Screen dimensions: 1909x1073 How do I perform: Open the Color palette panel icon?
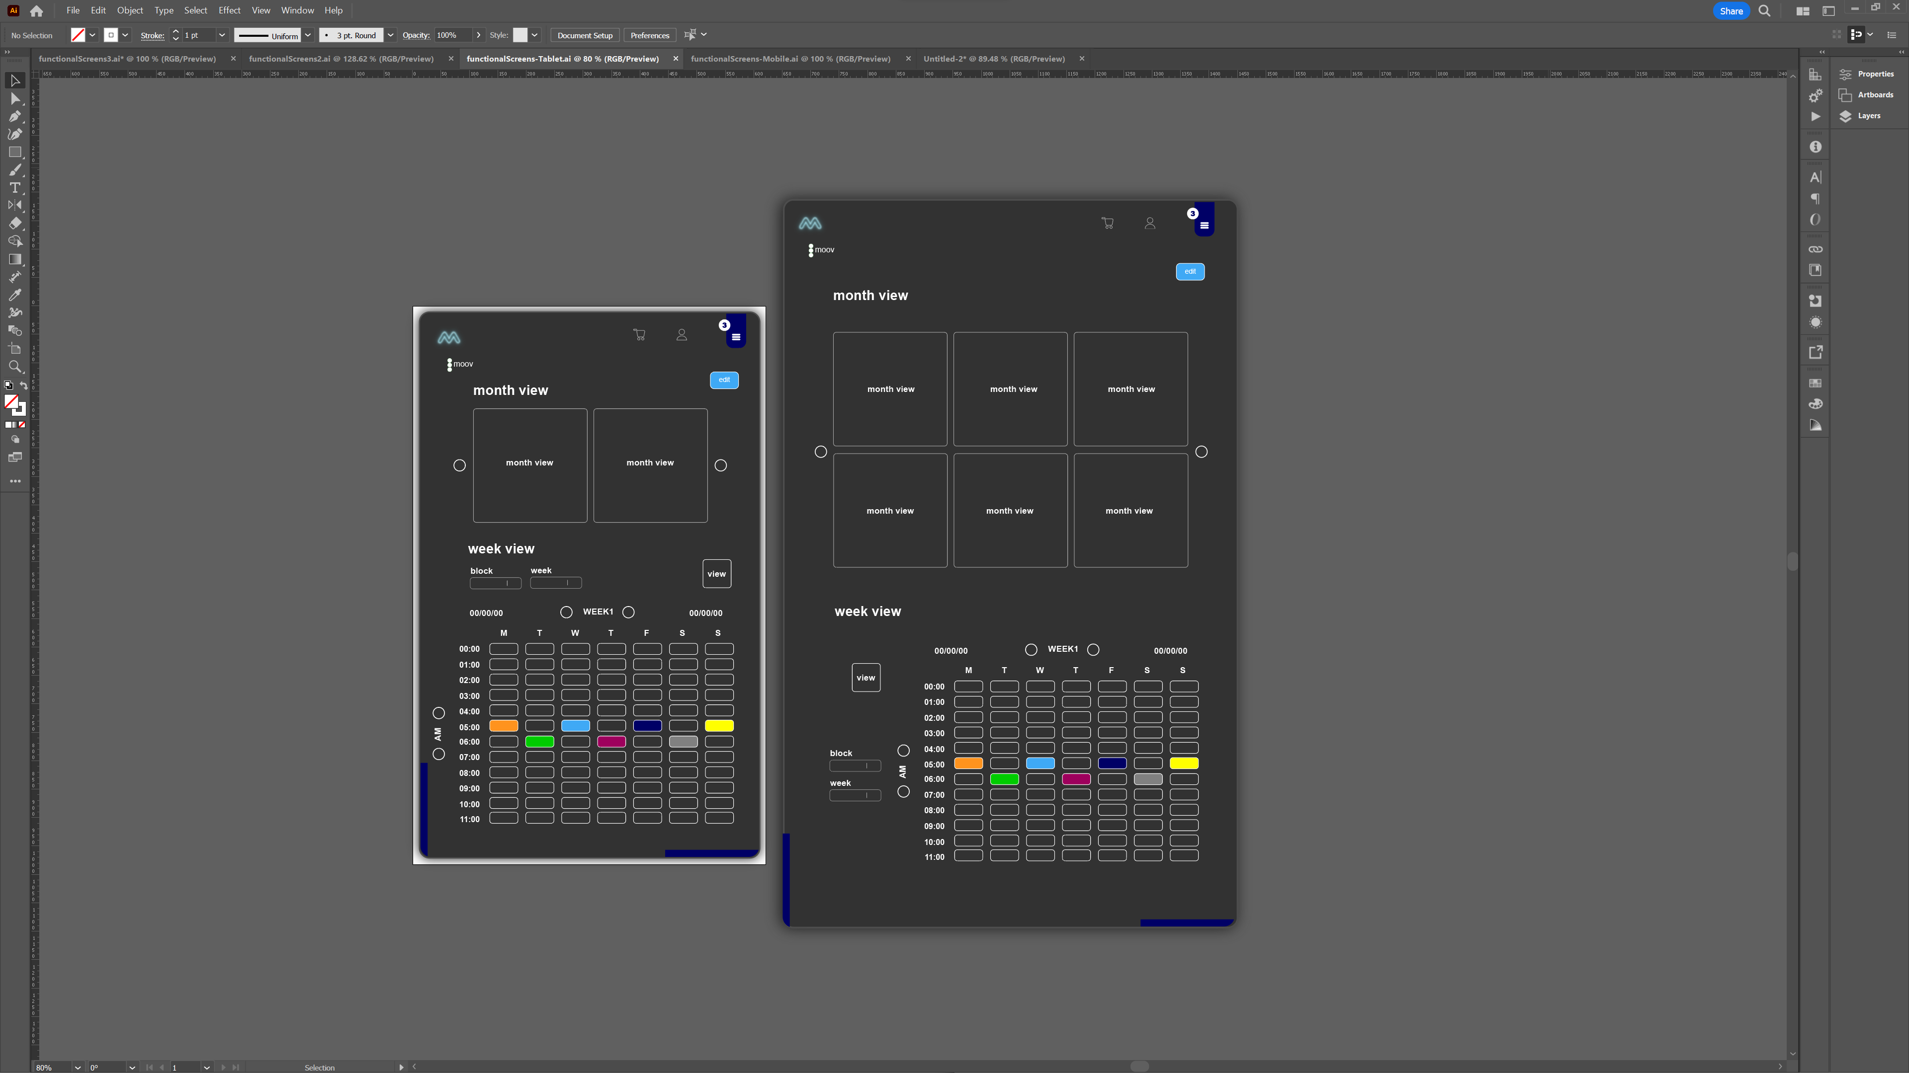[x=1815, y=404]
